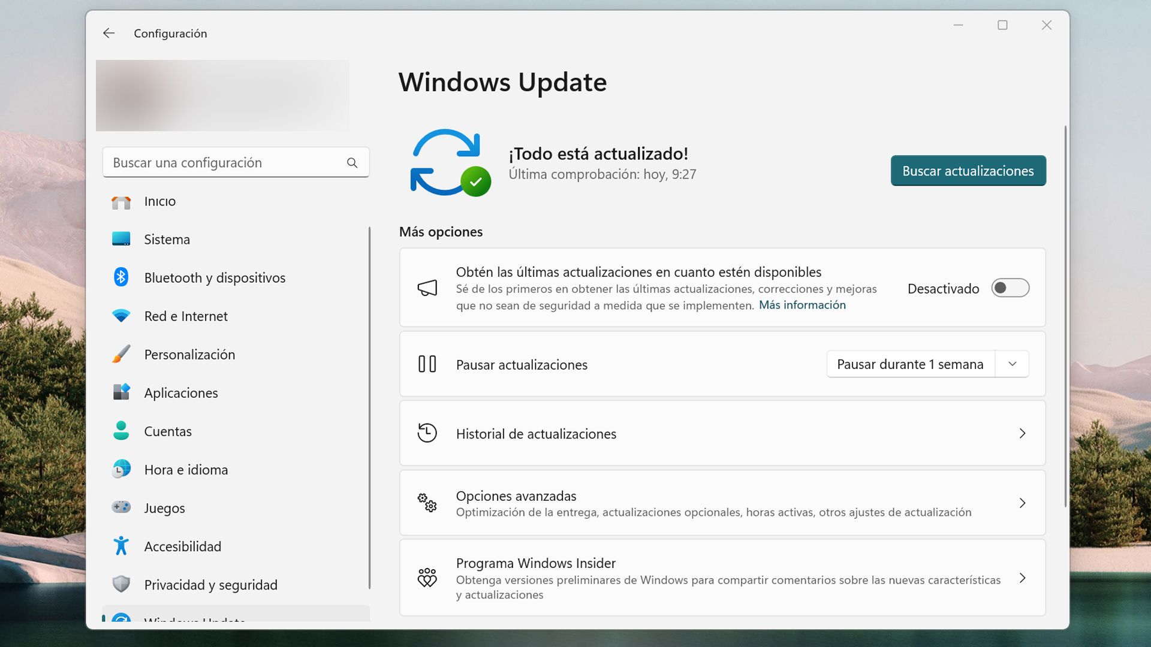Expand Programa Windows Insider chevron
1151x647 pixels.
[1023, 578]
